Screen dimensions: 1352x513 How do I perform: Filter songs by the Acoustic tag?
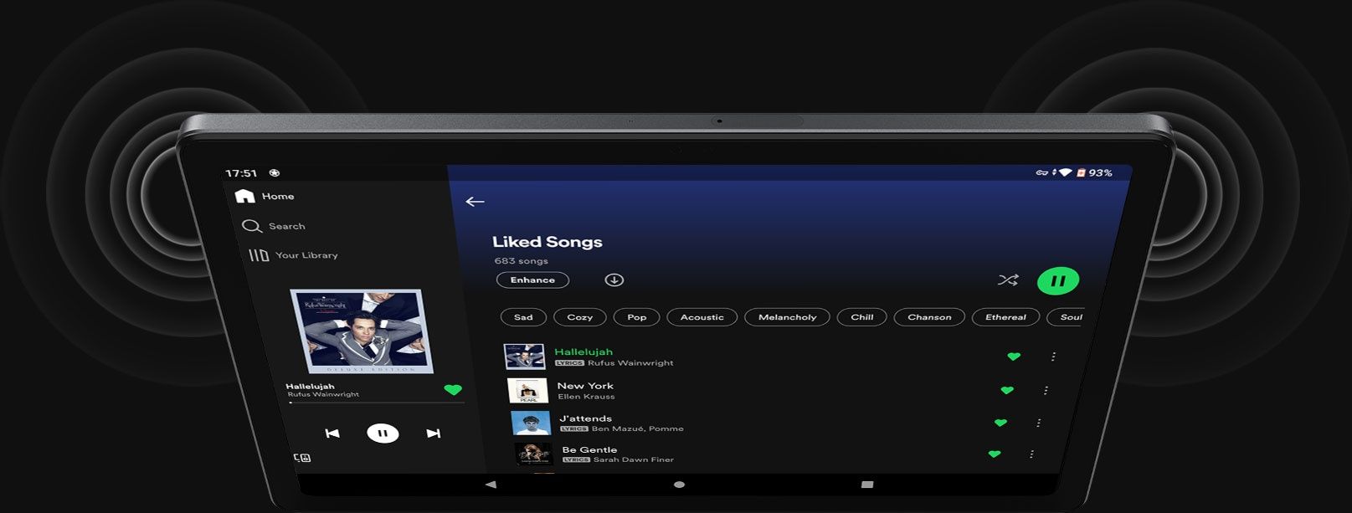tap(702, 317)
